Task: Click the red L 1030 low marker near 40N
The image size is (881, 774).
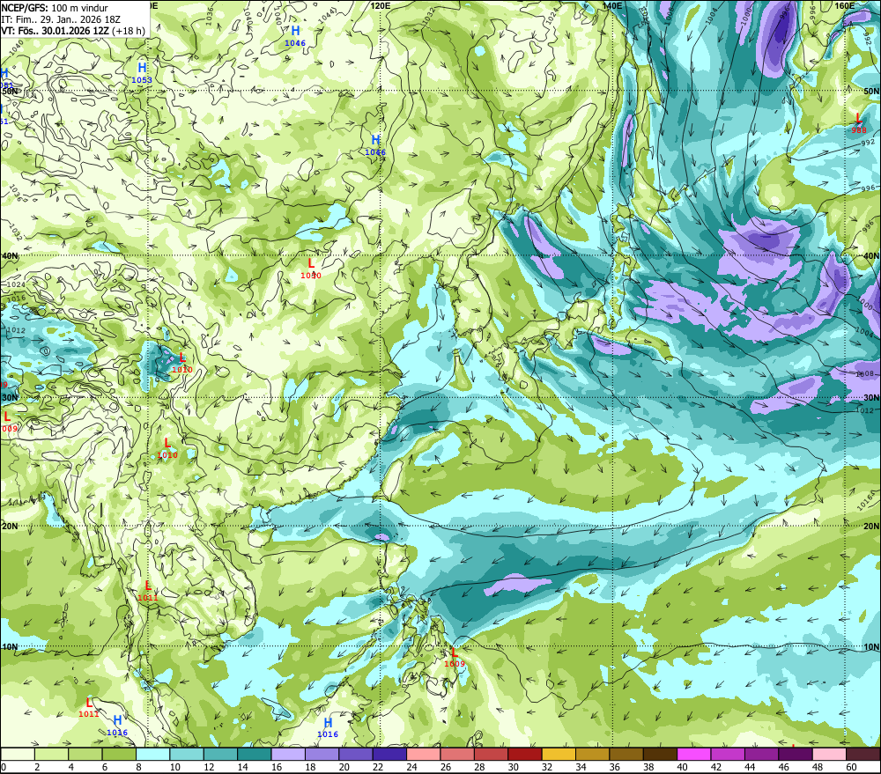Action: (x=311, y=269)
